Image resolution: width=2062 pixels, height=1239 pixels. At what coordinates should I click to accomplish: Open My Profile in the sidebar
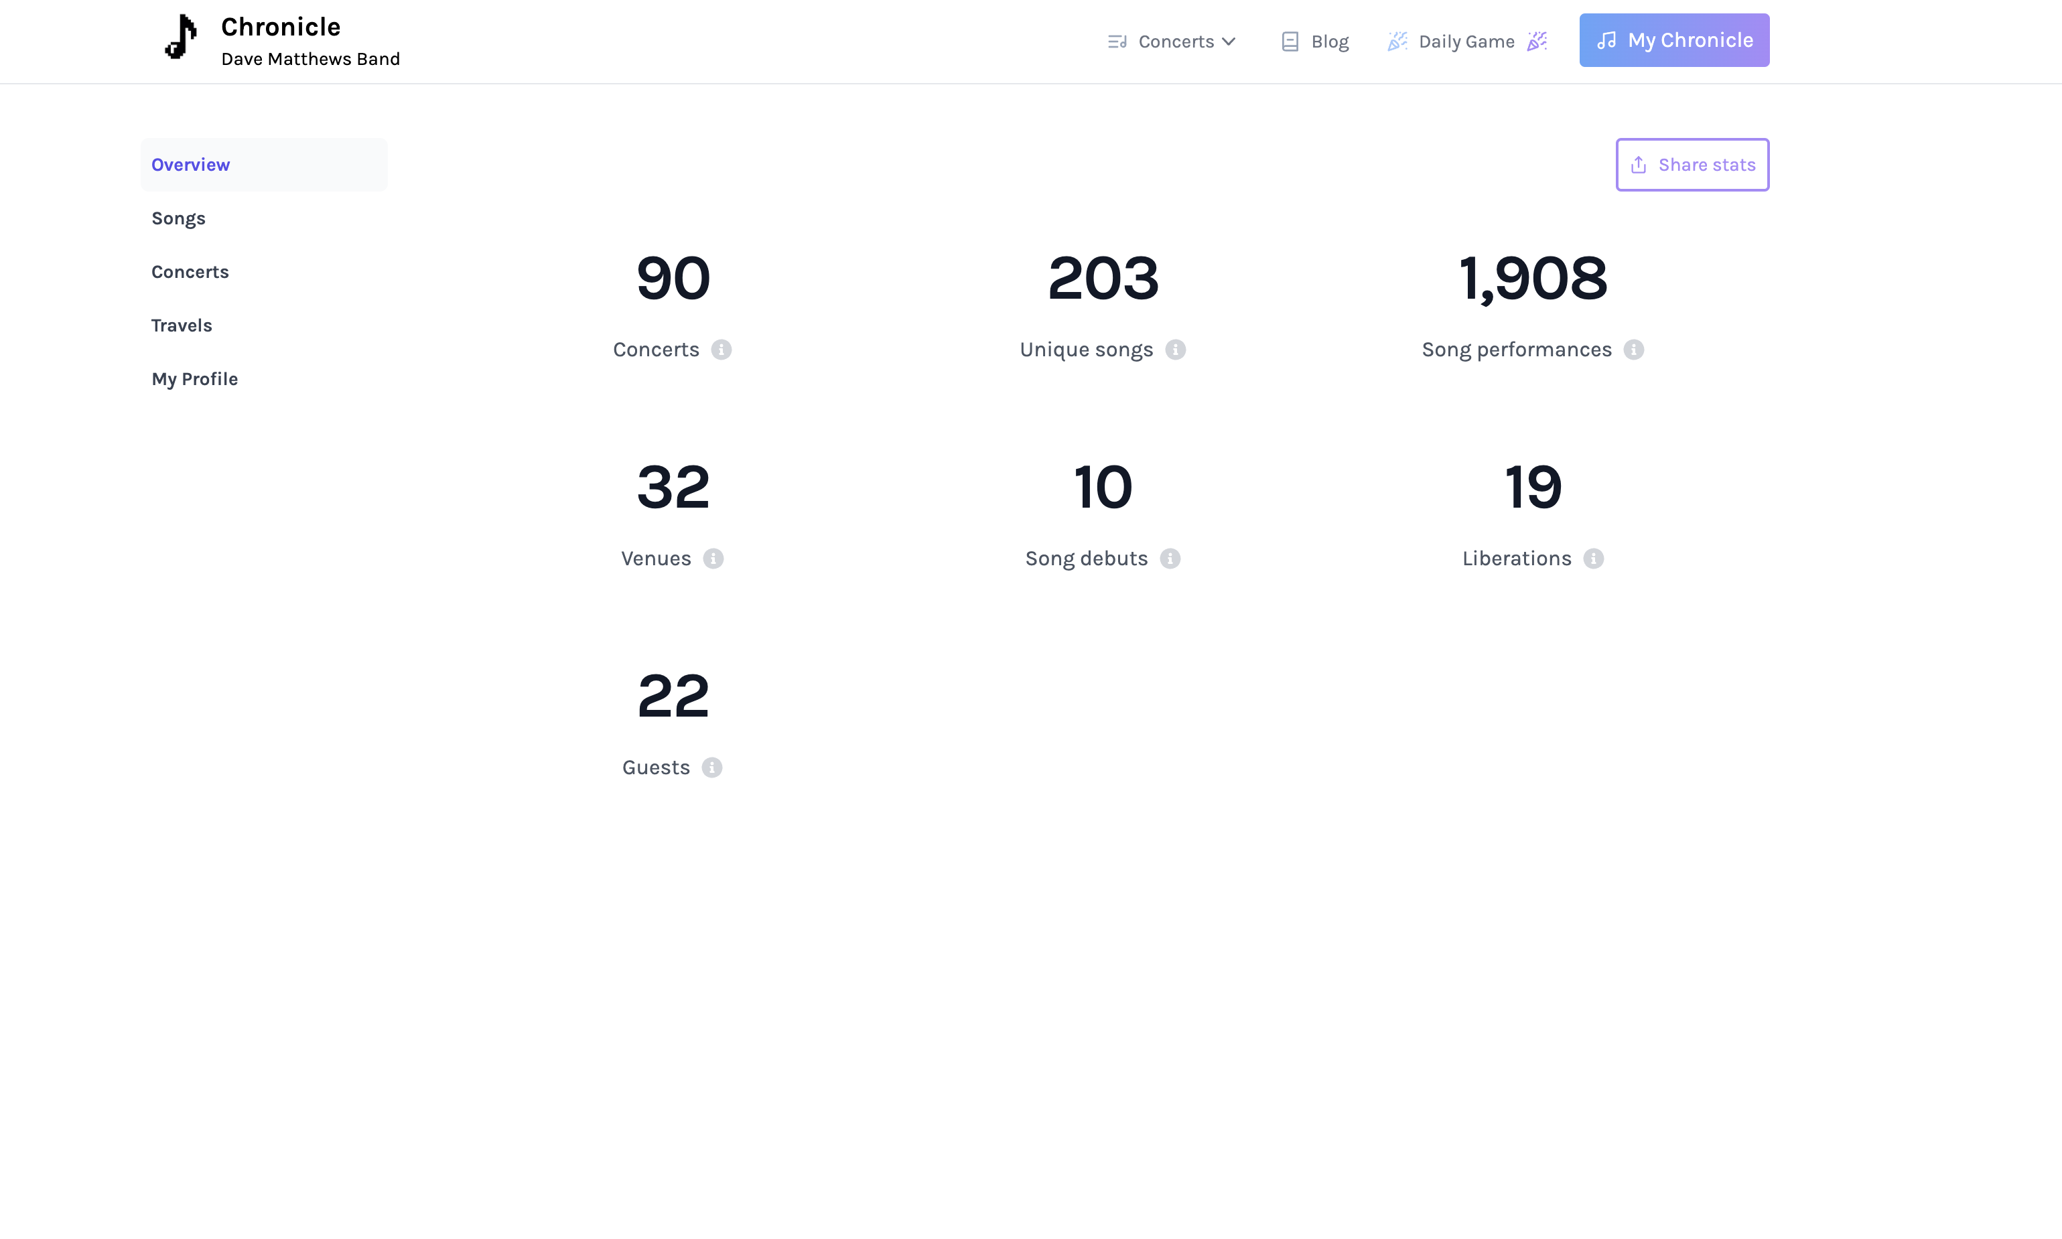pyautogui.click(x=194, y=379)
